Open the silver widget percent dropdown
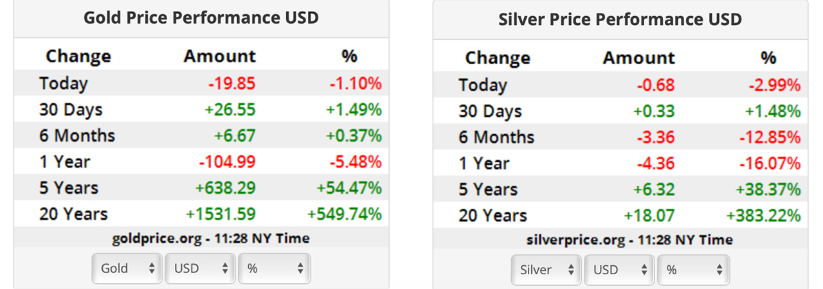Screen dimensions: 823x289 693,270
